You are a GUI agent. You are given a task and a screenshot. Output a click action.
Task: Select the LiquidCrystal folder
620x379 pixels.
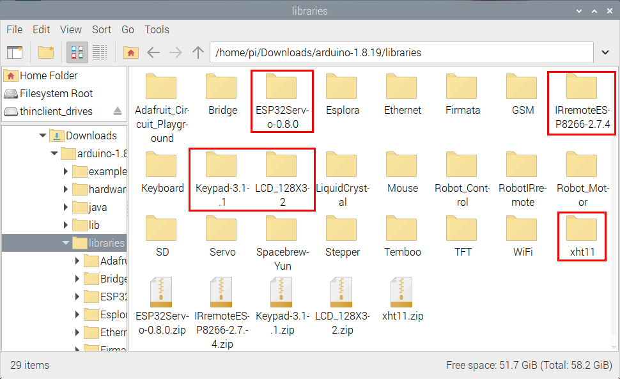point(342,166)
